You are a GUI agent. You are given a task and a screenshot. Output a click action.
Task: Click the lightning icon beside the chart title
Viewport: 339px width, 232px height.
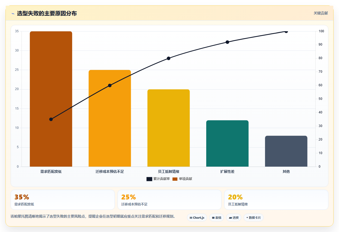click(13, 14)
